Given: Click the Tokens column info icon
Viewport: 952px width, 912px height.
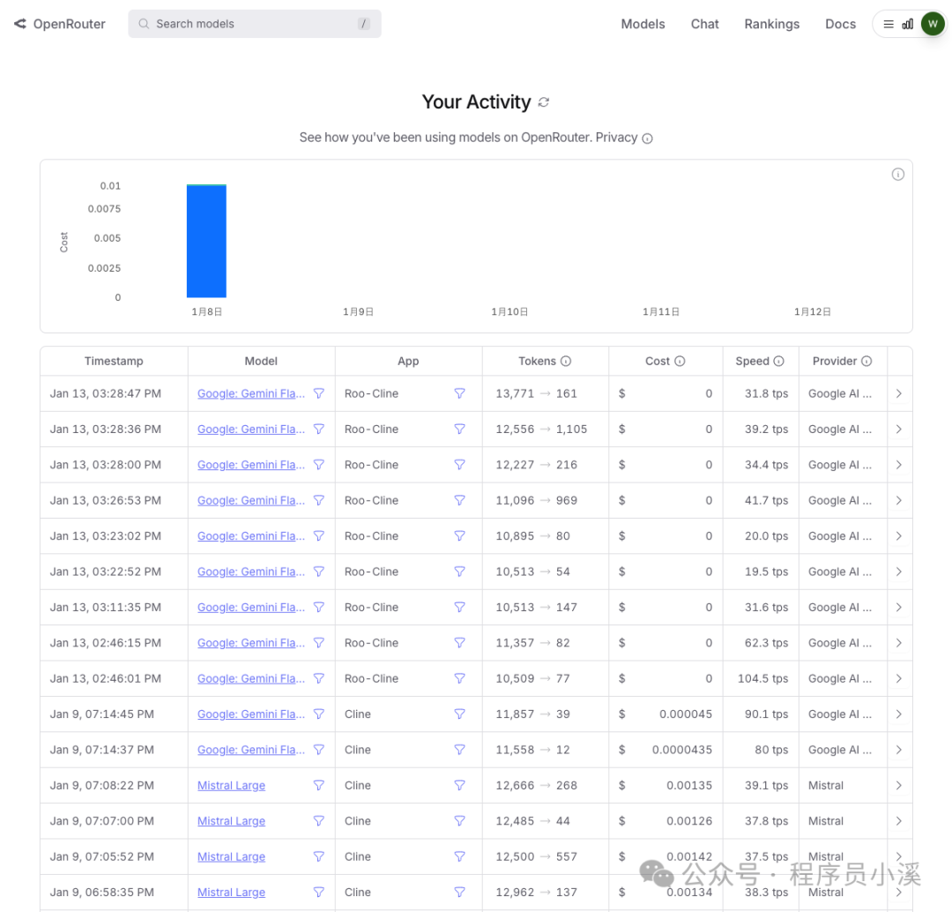Looking at the screenshot, I should 566,361.
